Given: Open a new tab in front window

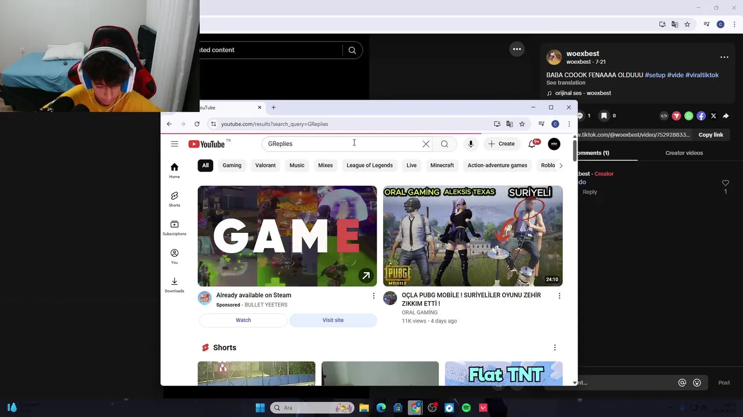Looking at the screenshot, I should point(273,107).
